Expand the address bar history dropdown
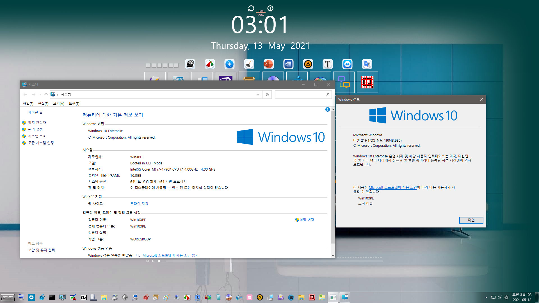539x303 pixels. 258,95
